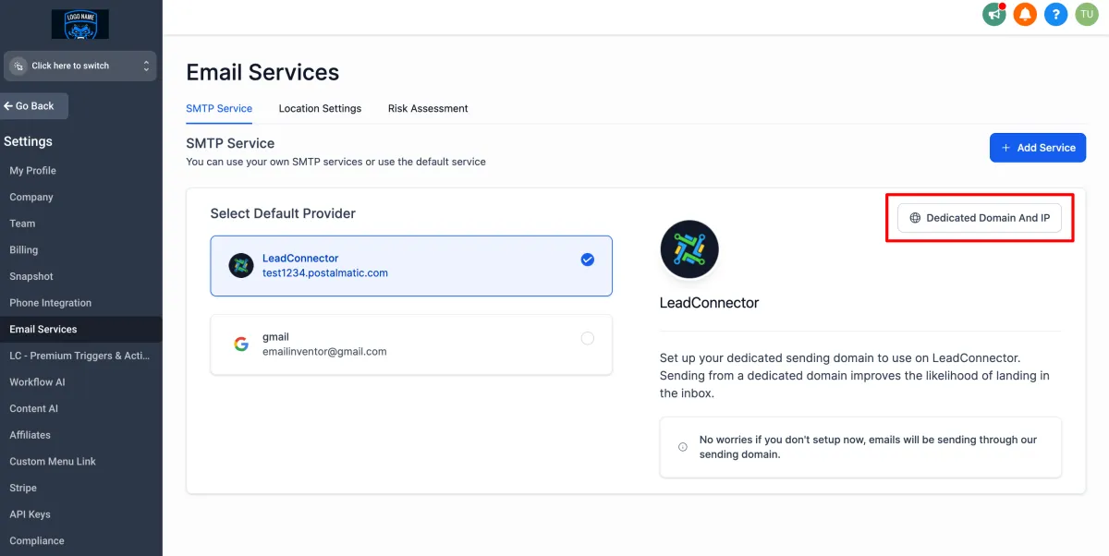Click the megaphone announcements icon

(994, 15)
